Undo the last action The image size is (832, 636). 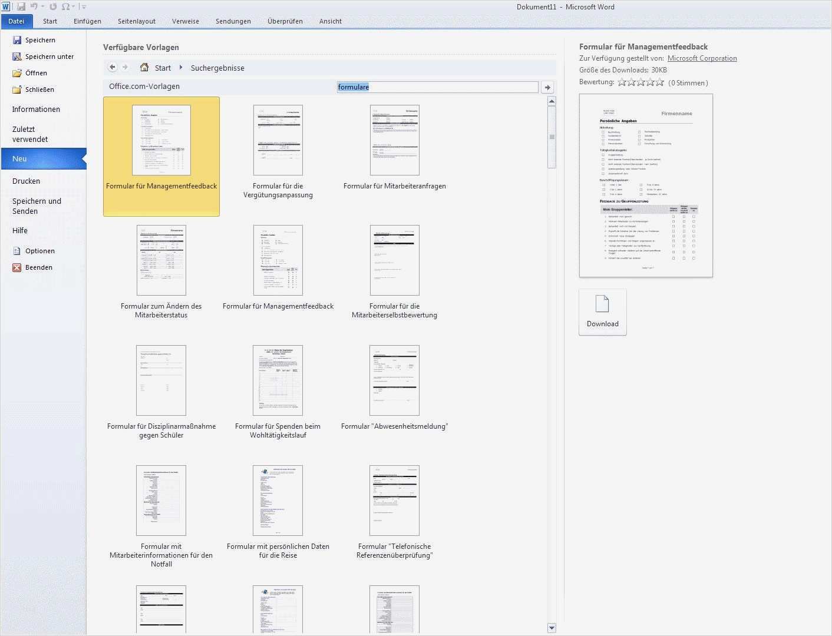click(34, 6)
